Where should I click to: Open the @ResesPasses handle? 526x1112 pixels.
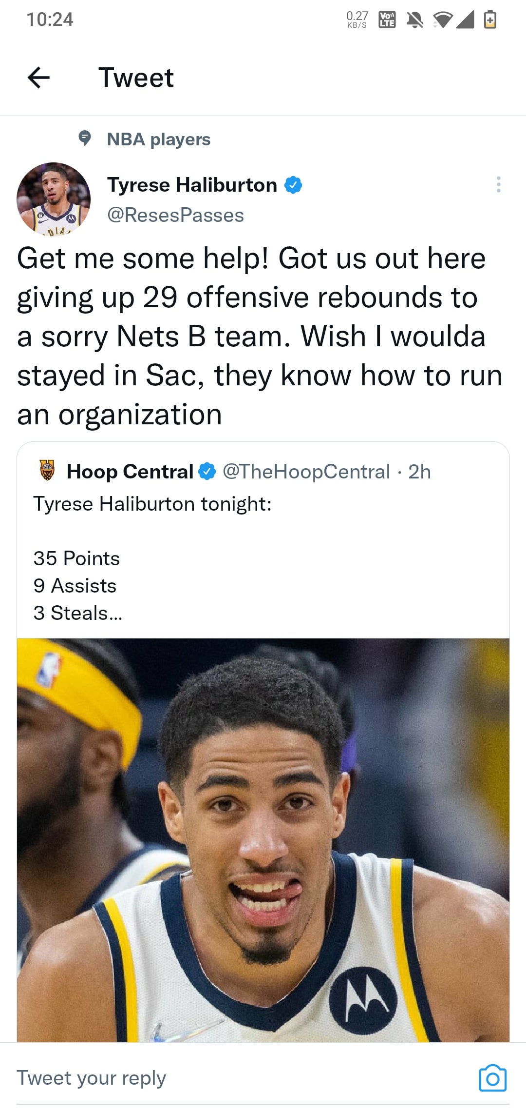175,215
